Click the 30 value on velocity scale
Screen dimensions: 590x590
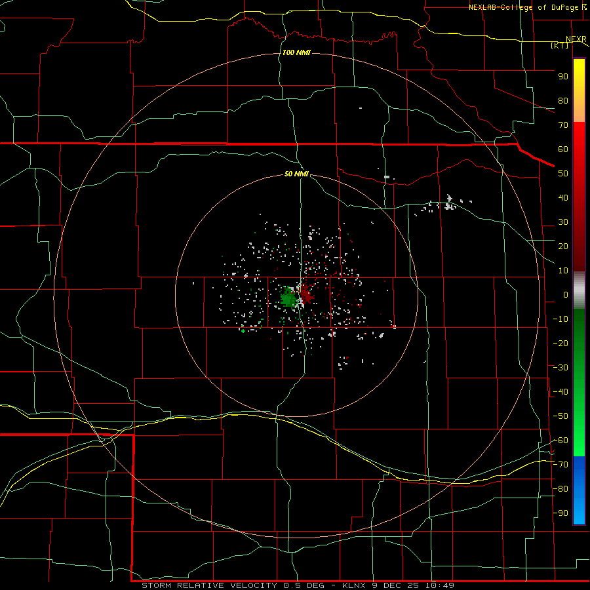563,222
